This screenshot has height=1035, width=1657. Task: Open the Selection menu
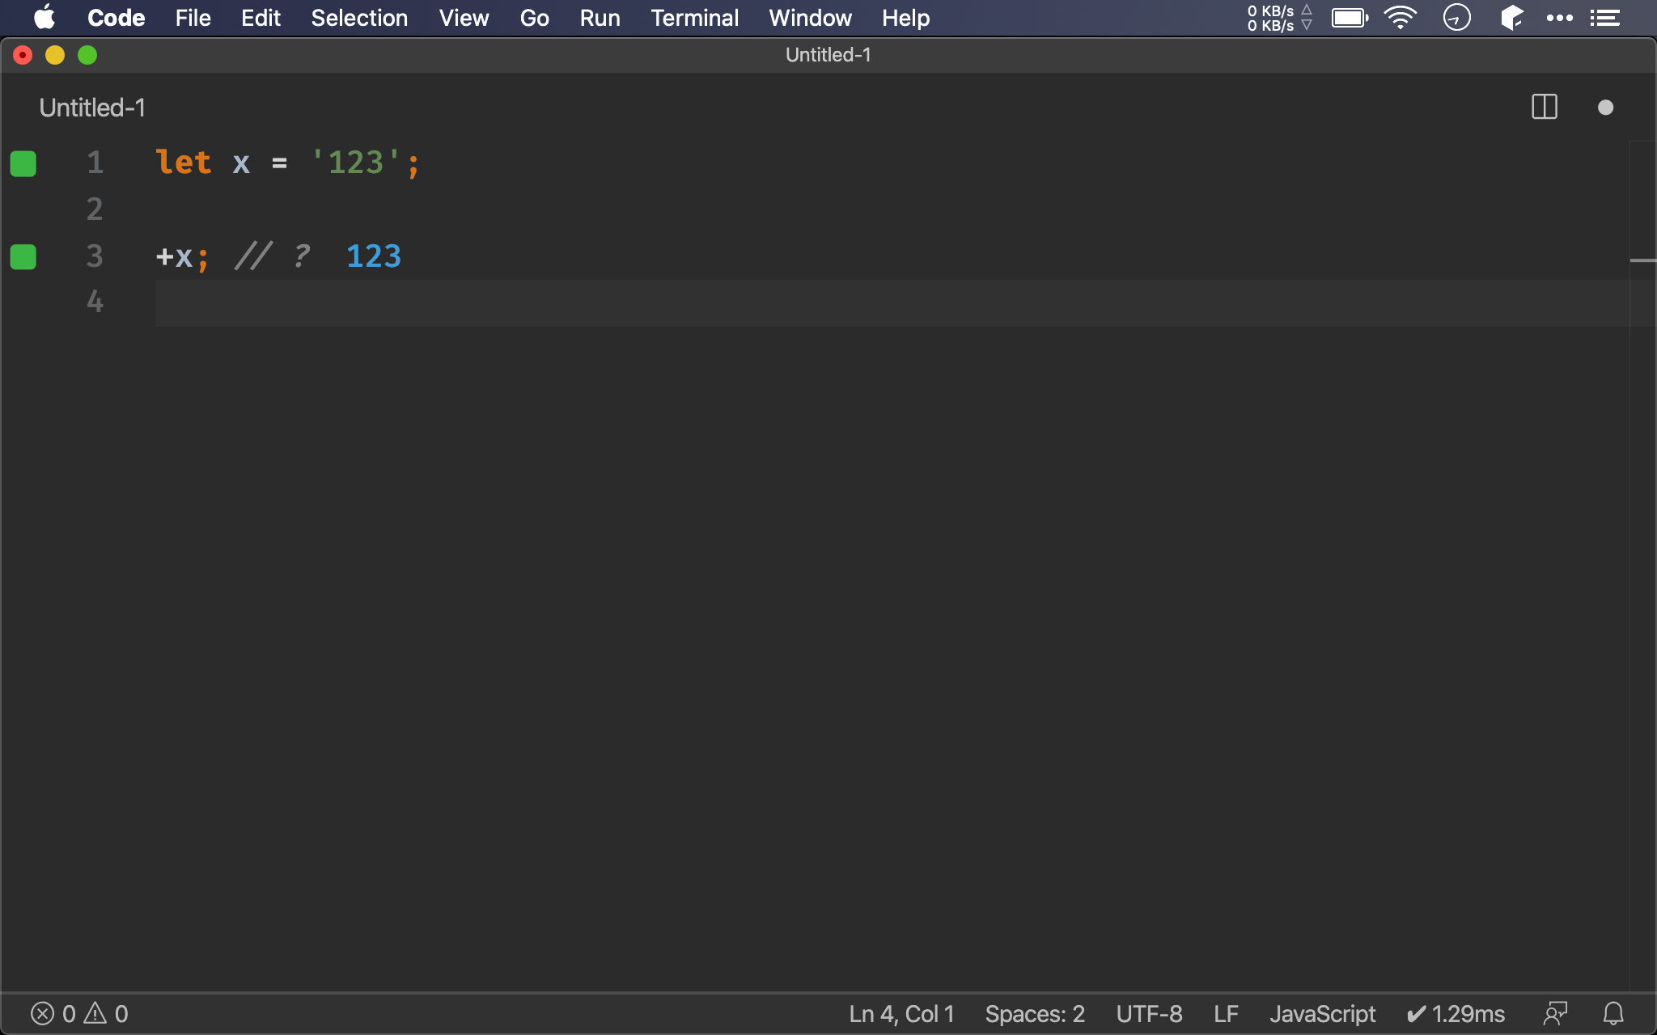tap(359, 18)
